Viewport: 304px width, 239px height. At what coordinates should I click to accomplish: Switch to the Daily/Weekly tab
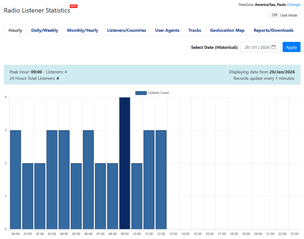[45, 30]
